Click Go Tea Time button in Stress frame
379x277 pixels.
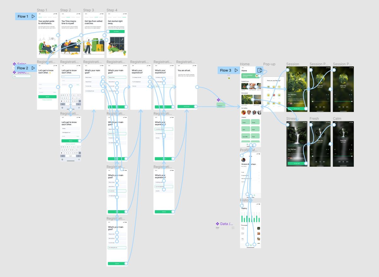[x=297, y=163]
